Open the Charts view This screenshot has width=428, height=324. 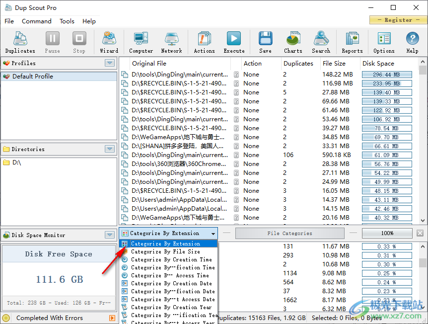pos(293,42)
